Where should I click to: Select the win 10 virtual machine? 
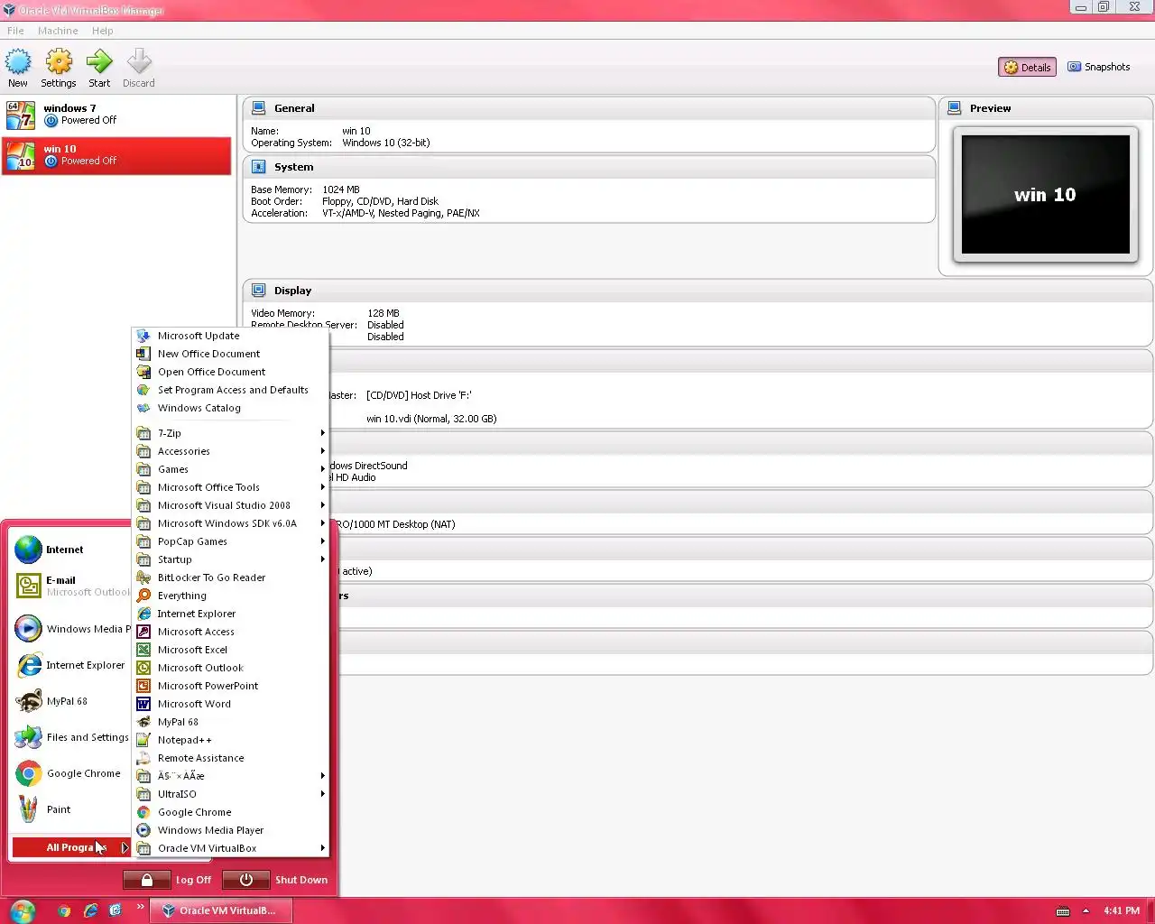(117, 155)
